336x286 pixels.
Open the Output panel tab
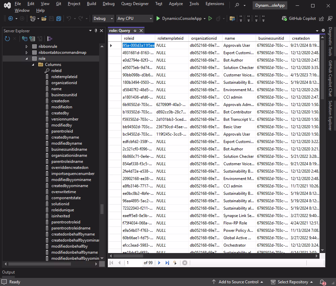tap(8, 272)
